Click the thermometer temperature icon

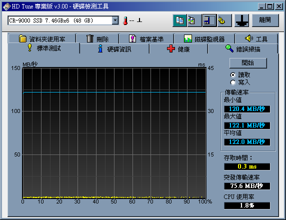(125, 20)
